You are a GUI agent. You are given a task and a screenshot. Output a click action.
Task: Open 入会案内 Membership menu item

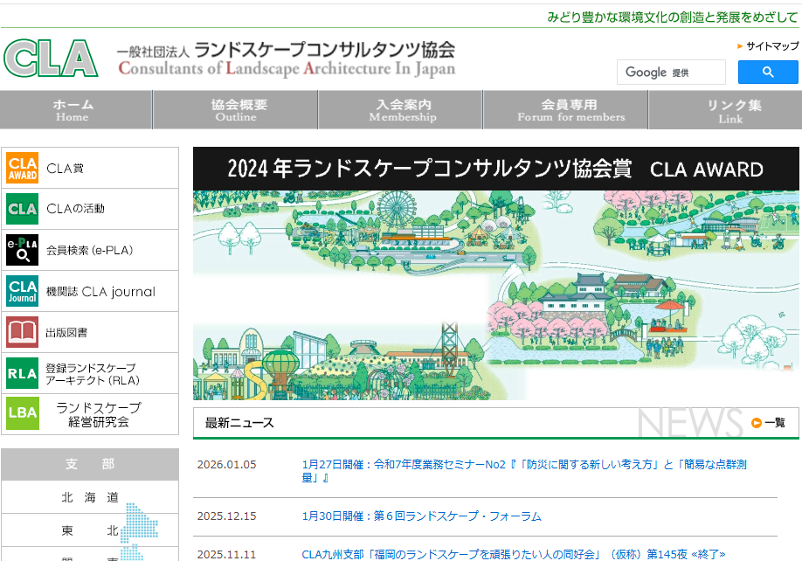click(403, 110)
